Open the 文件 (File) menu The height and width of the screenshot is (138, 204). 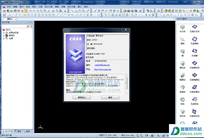pyautogui.click(x=9, y=7)
